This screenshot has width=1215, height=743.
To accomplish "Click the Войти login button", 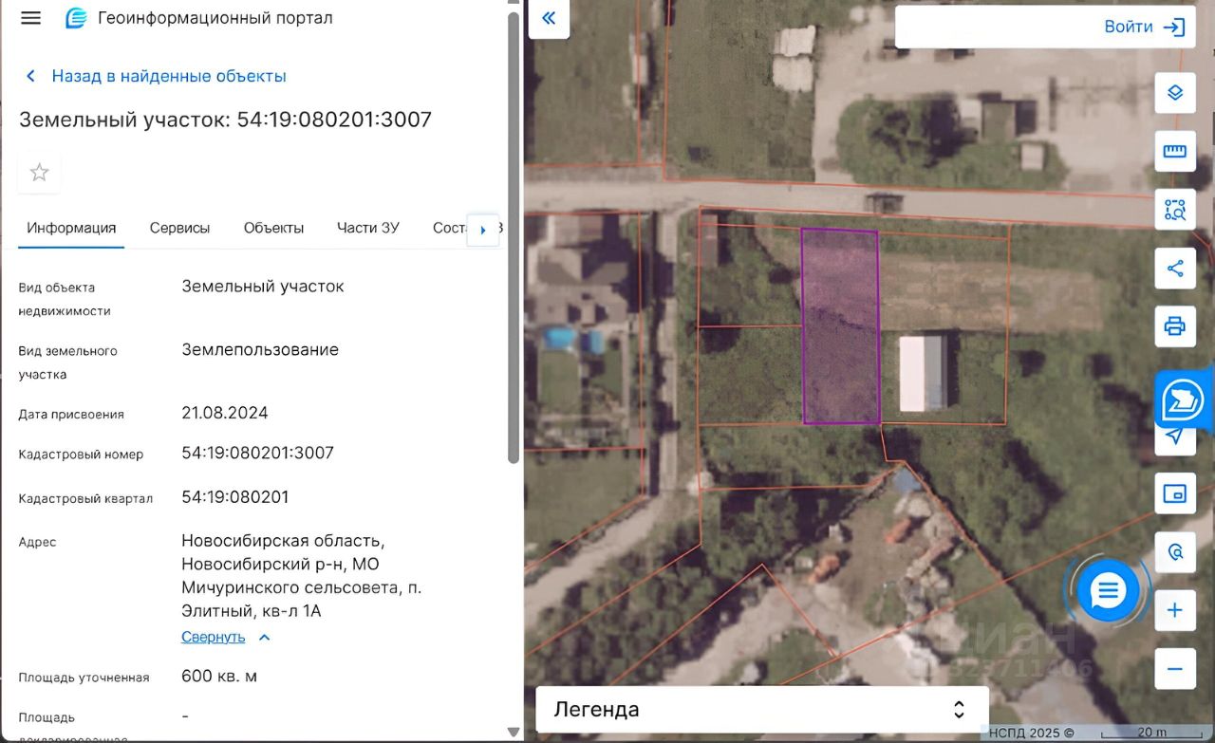I will [x=1144, y=27].
